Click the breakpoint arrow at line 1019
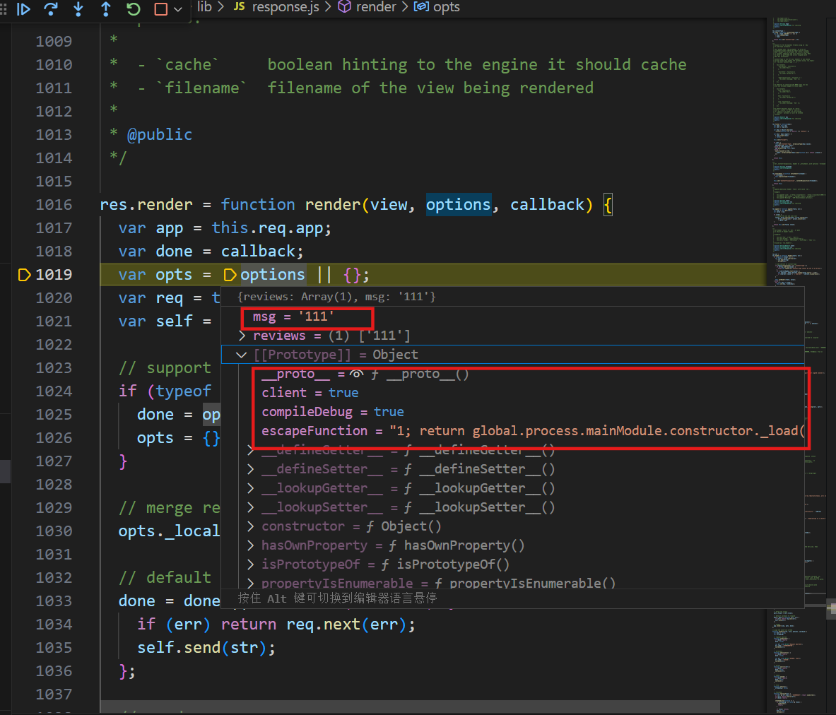The image size is (836, 715). (24, 275)
